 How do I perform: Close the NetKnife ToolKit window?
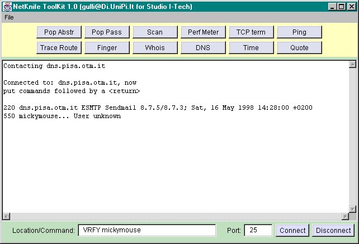(x=351, y=7)
